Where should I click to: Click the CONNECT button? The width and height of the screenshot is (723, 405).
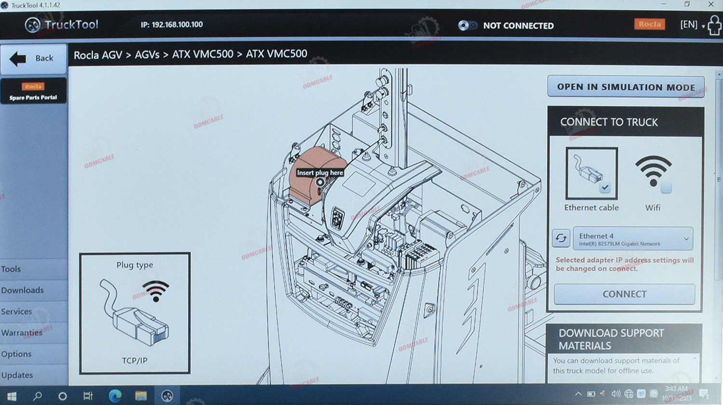pyautogui.click(x=625, y=294)
